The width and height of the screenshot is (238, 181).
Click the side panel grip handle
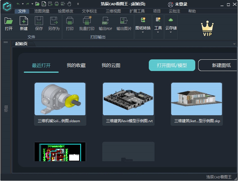coord(6,42)
